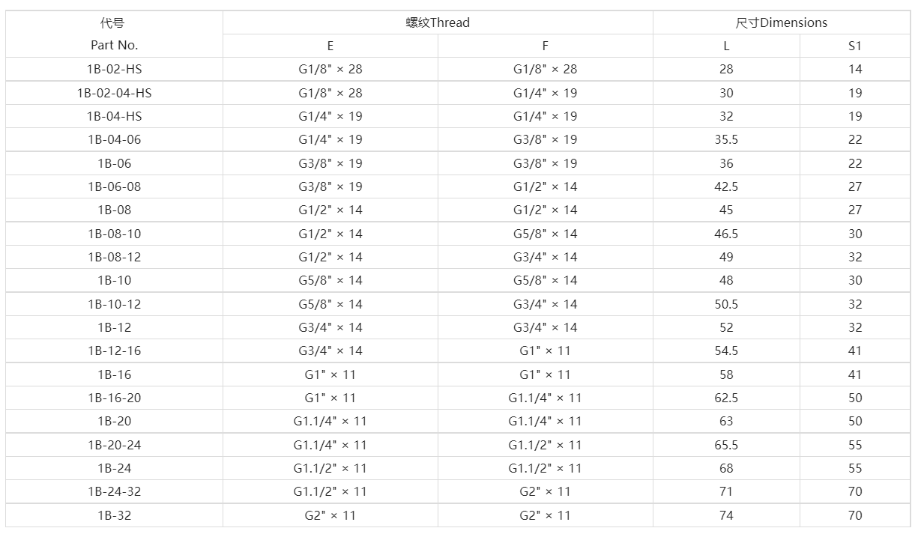The image size is (924, 537).
Task: Click the 1B-04-06 part number
Action: [x=114, y=139]
